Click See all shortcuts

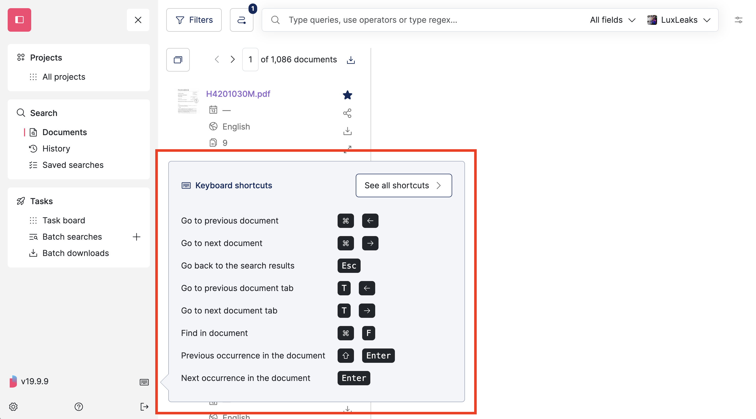click(x=403, y=185)
